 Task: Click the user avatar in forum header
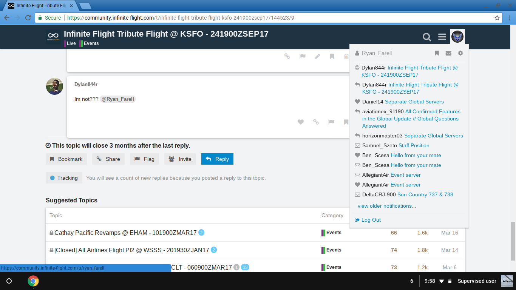[x=457, y=37]
